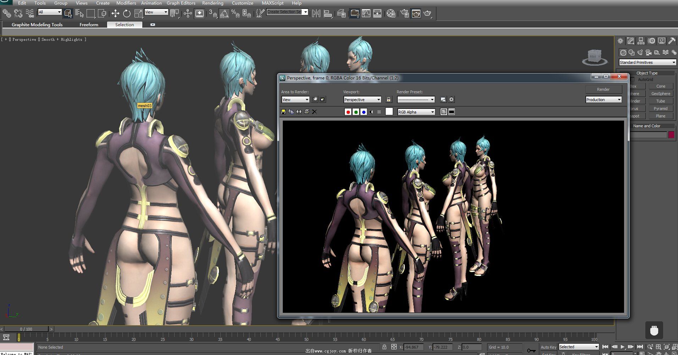Viewport: 678px width, 355px height.
Task: Open reference coordinate View dropdown
Action: coord(156,12)
